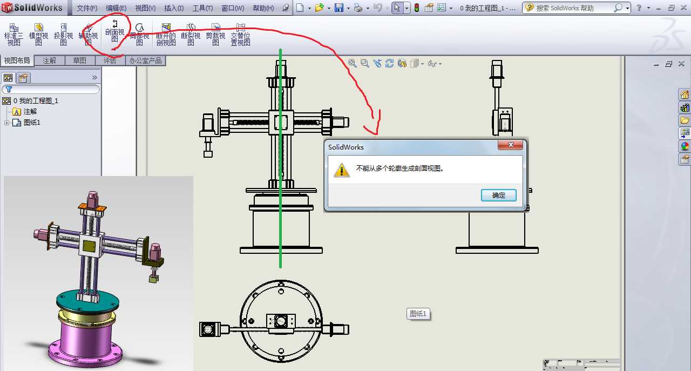
Task: Click 确定 in the warning dialog
Action: tap(499, 195)
